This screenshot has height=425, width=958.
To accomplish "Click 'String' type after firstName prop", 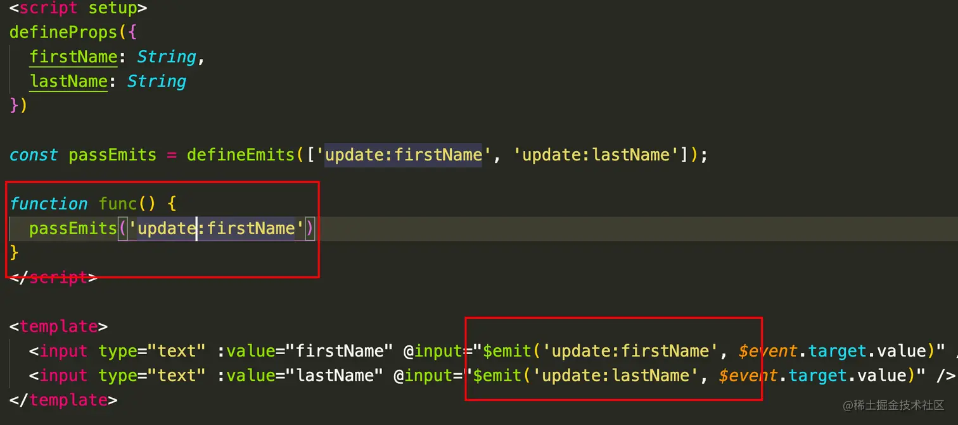I will click(x=167, y=57).
